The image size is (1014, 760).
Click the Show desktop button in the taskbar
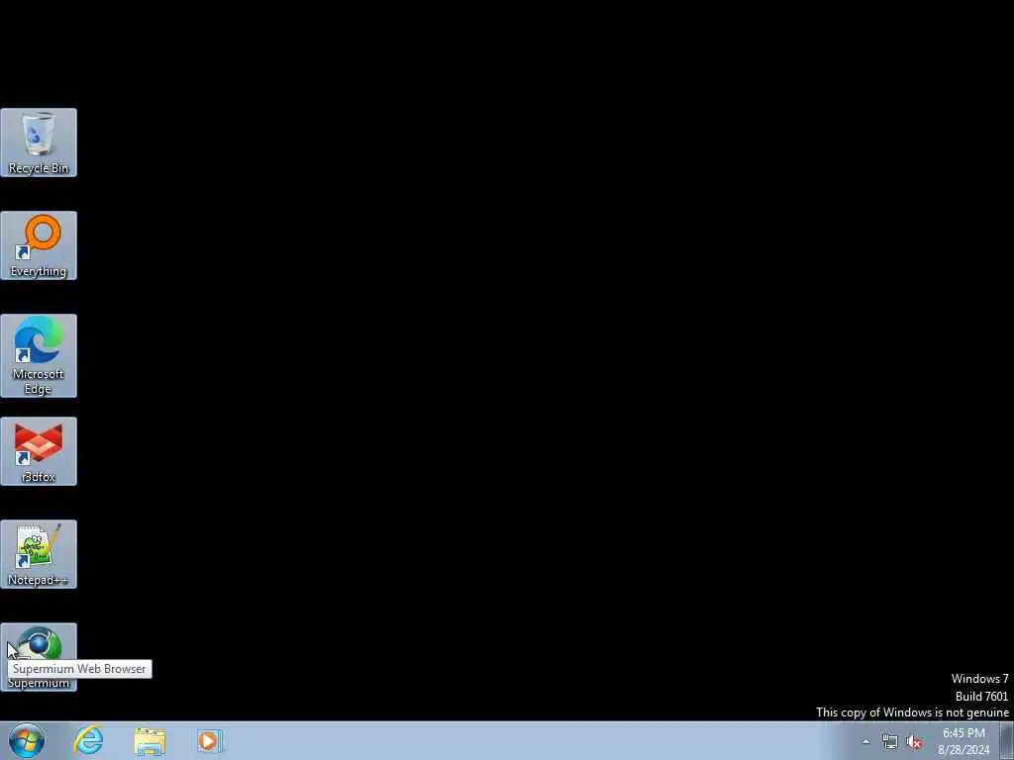(1007, 740)
